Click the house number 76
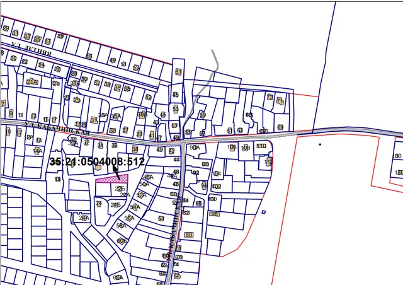 [179, 257]
